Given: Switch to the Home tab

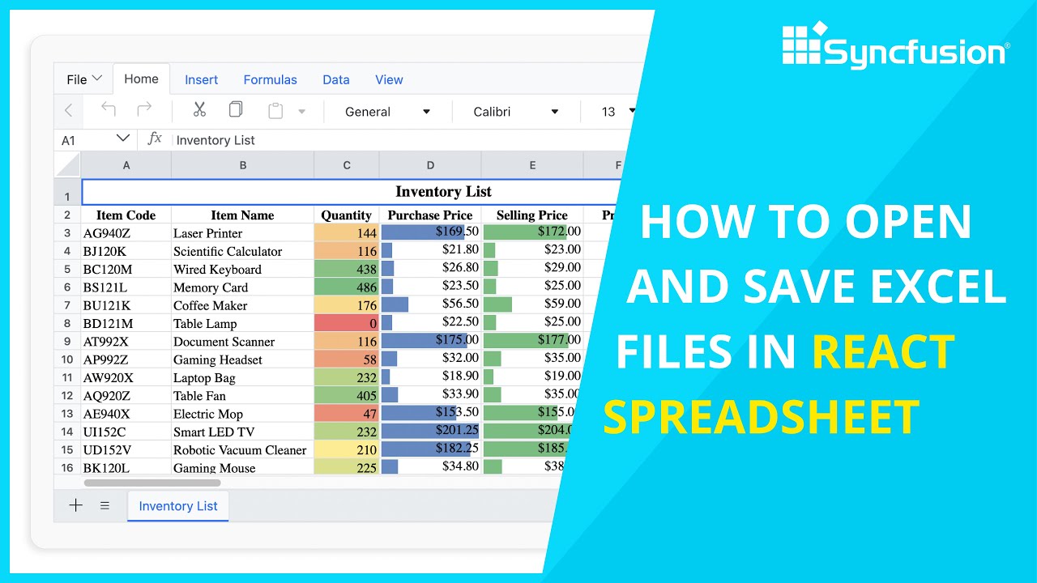Looking at the screenshot, I should coord(141,79).
